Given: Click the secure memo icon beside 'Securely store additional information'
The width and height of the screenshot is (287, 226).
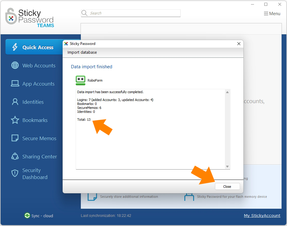Looking at the screenshot, I should coord(92,197).
